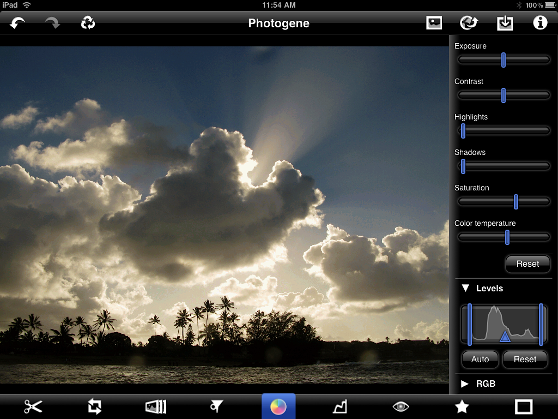Collapse the Levels section

(x=465, y=288)
